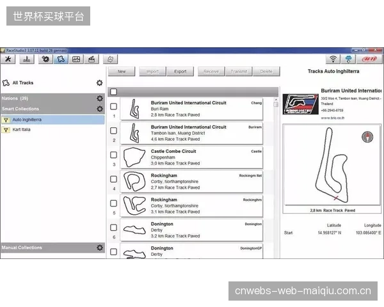Open the Manual Collections gear icon
Viewport: 384px width, 307px height.
pyautogui.click(x=100, y=248)
